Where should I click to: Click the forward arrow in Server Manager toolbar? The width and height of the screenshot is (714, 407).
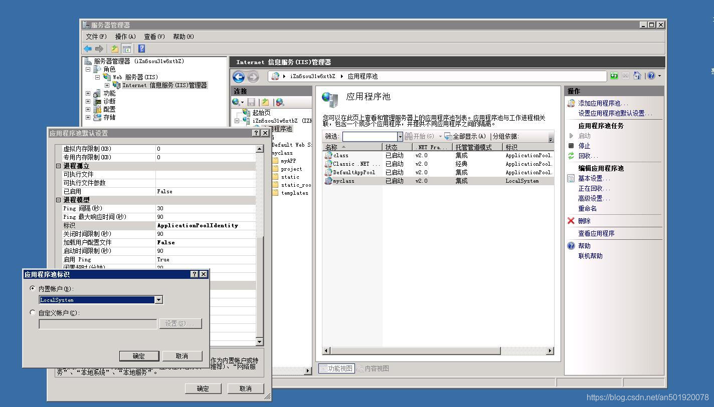click(x=99, y=49)
